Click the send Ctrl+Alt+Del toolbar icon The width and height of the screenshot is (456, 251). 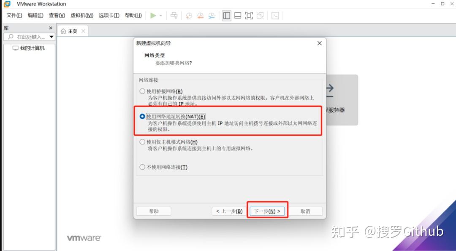coord(174,16)
